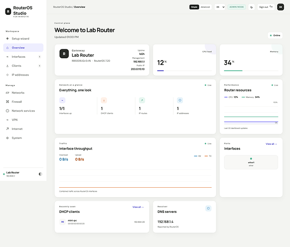Viewport: 290px width, 247px height.
Task: Open the Clients sidebar item
Action: point(23,66)
